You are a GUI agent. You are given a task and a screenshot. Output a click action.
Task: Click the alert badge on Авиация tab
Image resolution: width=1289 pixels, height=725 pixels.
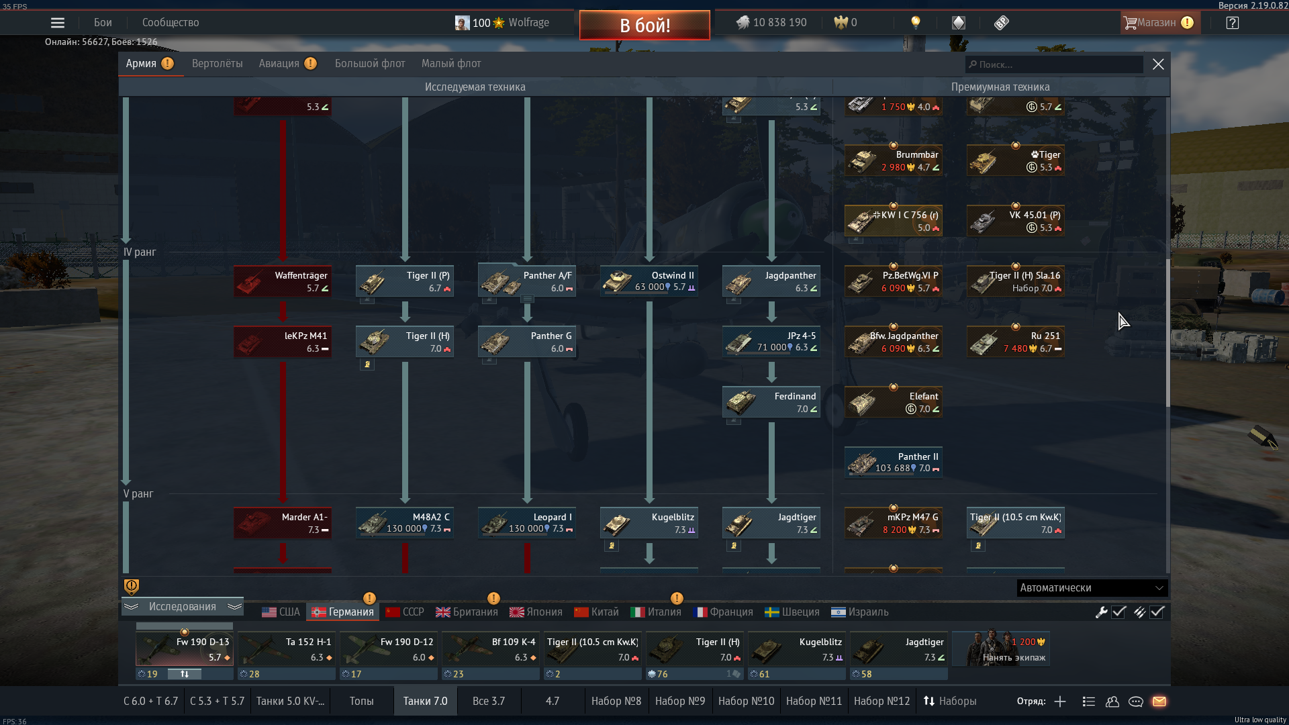310,63
